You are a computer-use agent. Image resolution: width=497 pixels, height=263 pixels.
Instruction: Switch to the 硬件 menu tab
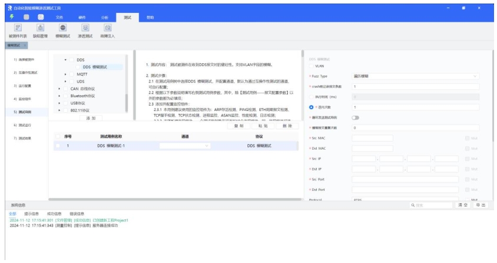click(82, 18)
